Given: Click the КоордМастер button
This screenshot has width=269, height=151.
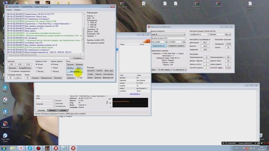Looking at the screenshot, I should coord(25,68).
